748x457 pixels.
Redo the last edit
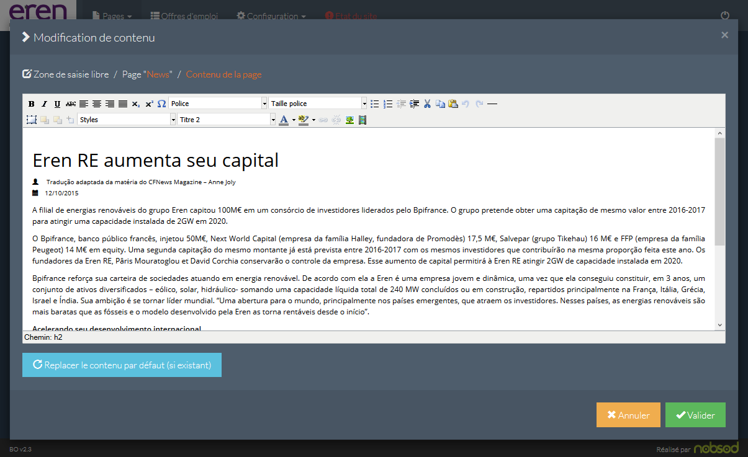479,104
